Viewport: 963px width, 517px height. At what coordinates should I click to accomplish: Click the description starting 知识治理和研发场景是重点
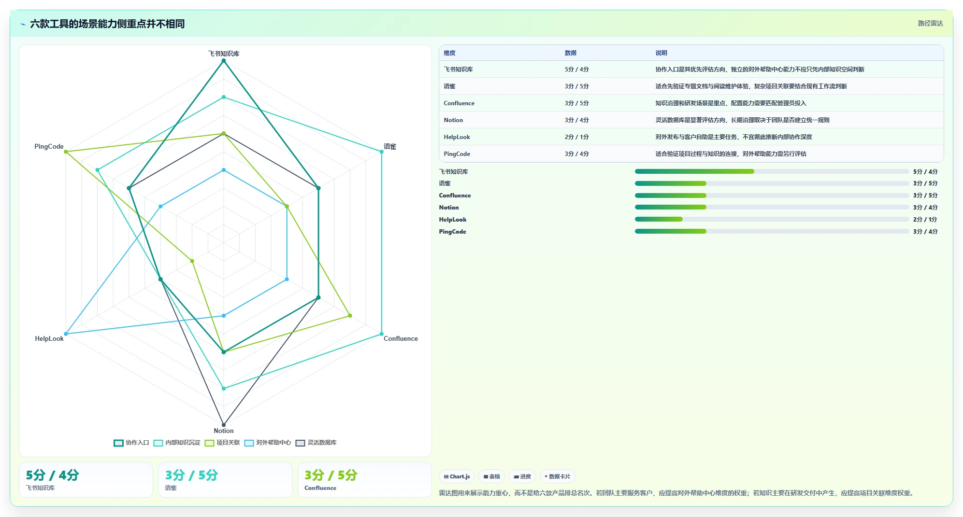pos(731,103)
